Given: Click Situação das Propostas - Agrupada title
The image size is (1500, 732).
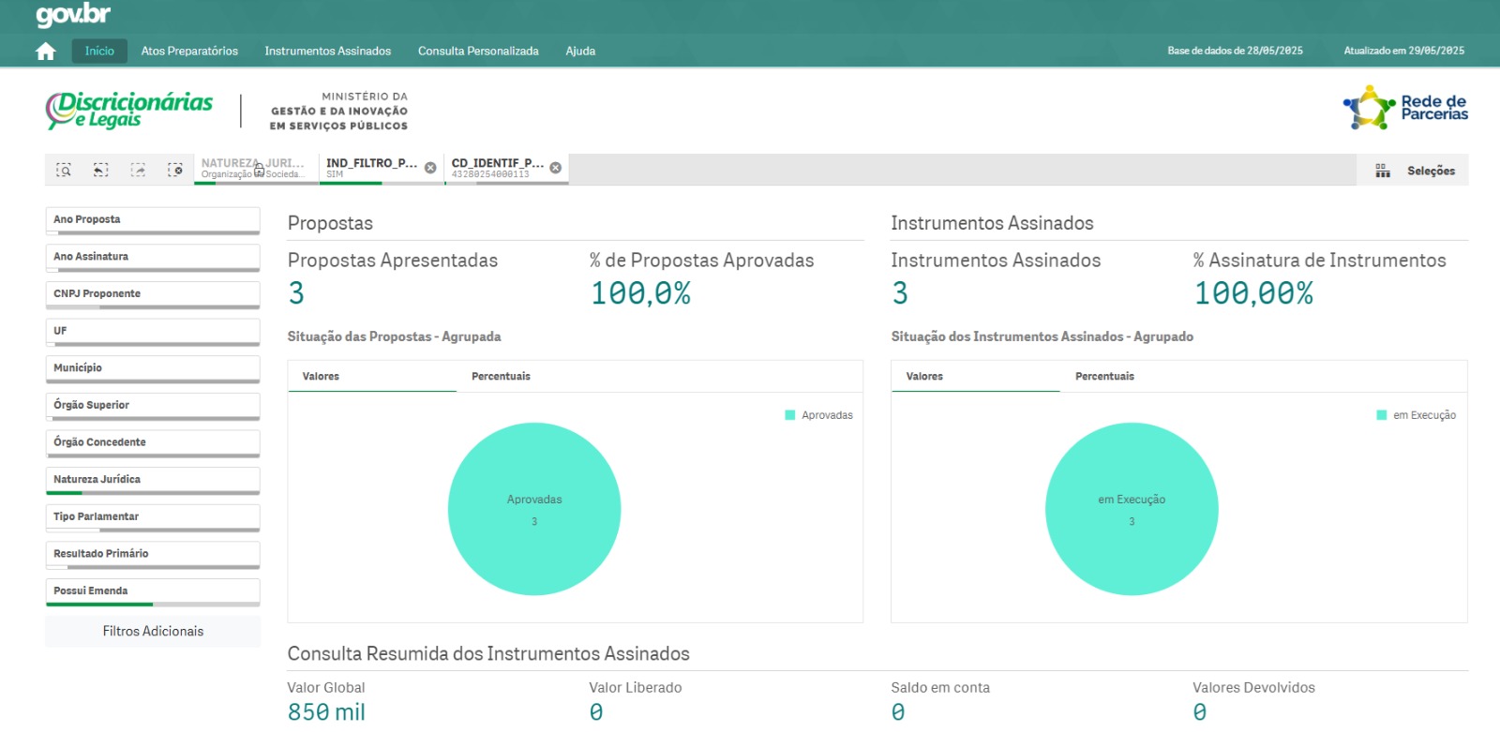Looking at the screenshot, I should tap(394, 336).
